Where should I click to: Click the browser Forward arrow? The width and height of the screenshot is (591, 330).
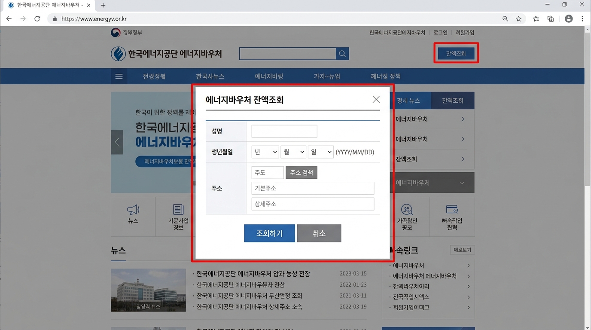click(23, 19)
